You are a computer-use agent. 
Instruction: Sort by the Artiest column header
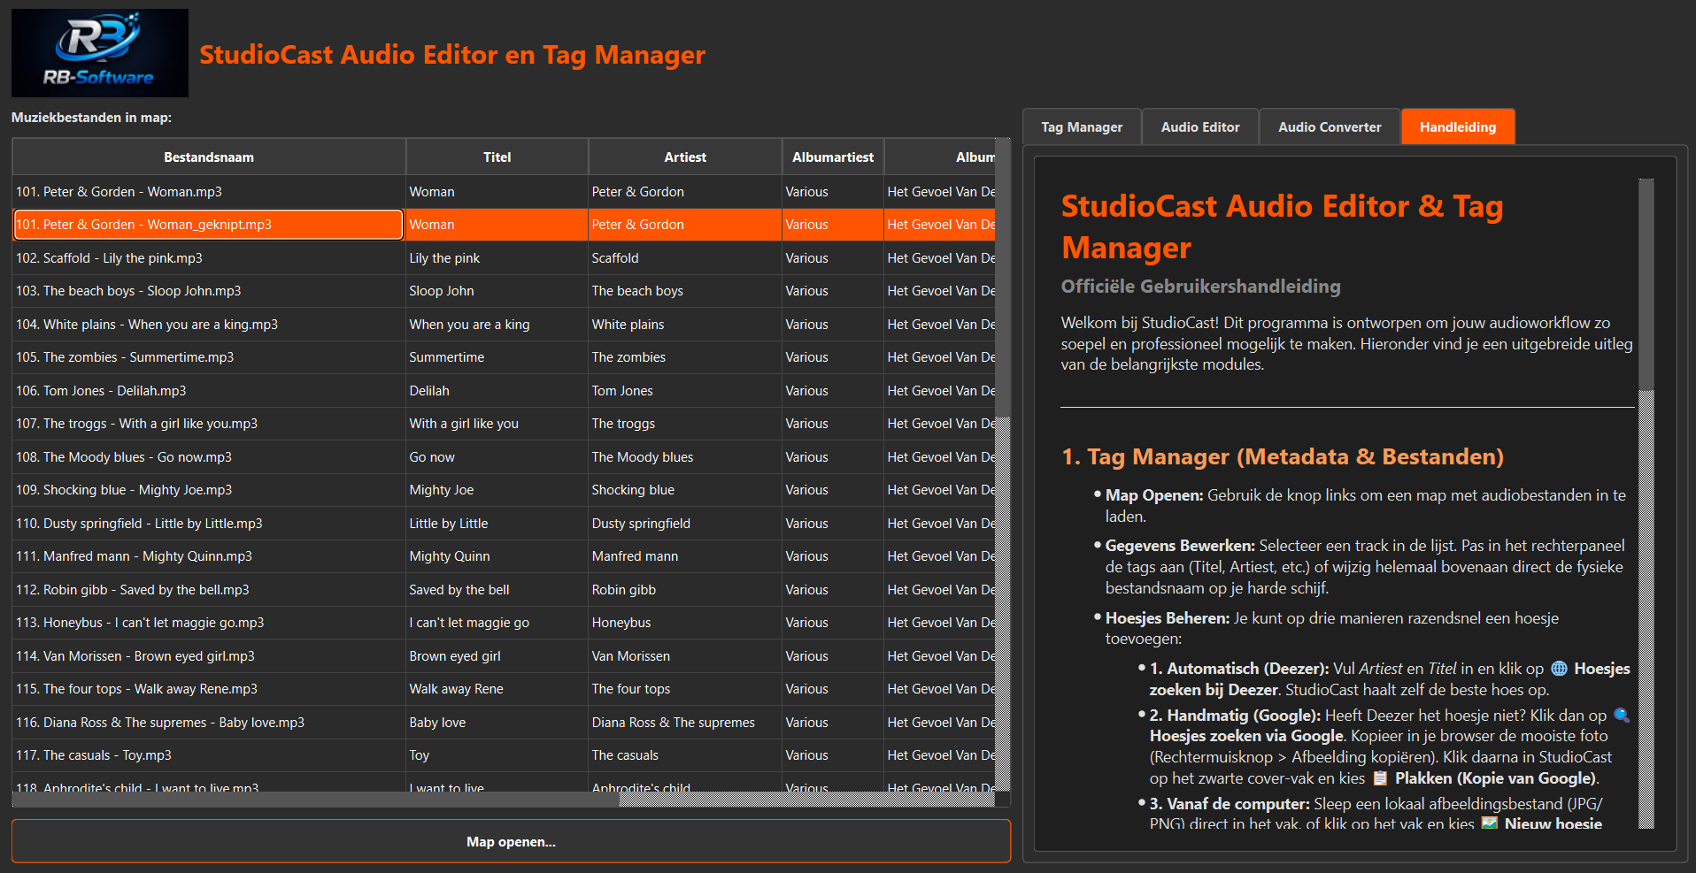pyautogui.click(x=685, y=157)
